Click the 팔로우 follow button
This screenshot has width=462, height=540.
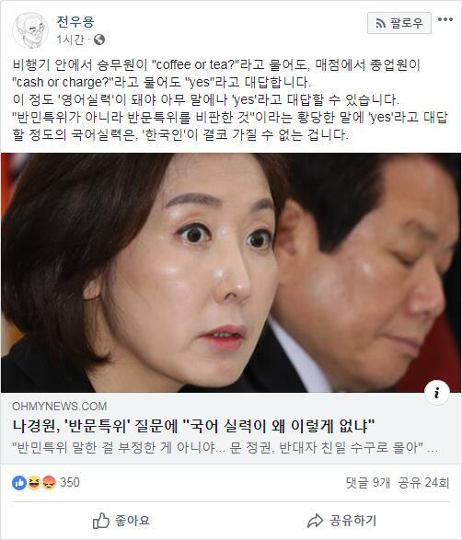pyautogui.click(x=398, y=23)
